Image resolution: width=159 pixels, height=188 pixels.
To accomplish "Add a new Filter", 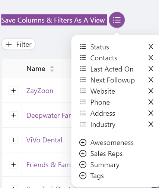I will tap(18, 44).
